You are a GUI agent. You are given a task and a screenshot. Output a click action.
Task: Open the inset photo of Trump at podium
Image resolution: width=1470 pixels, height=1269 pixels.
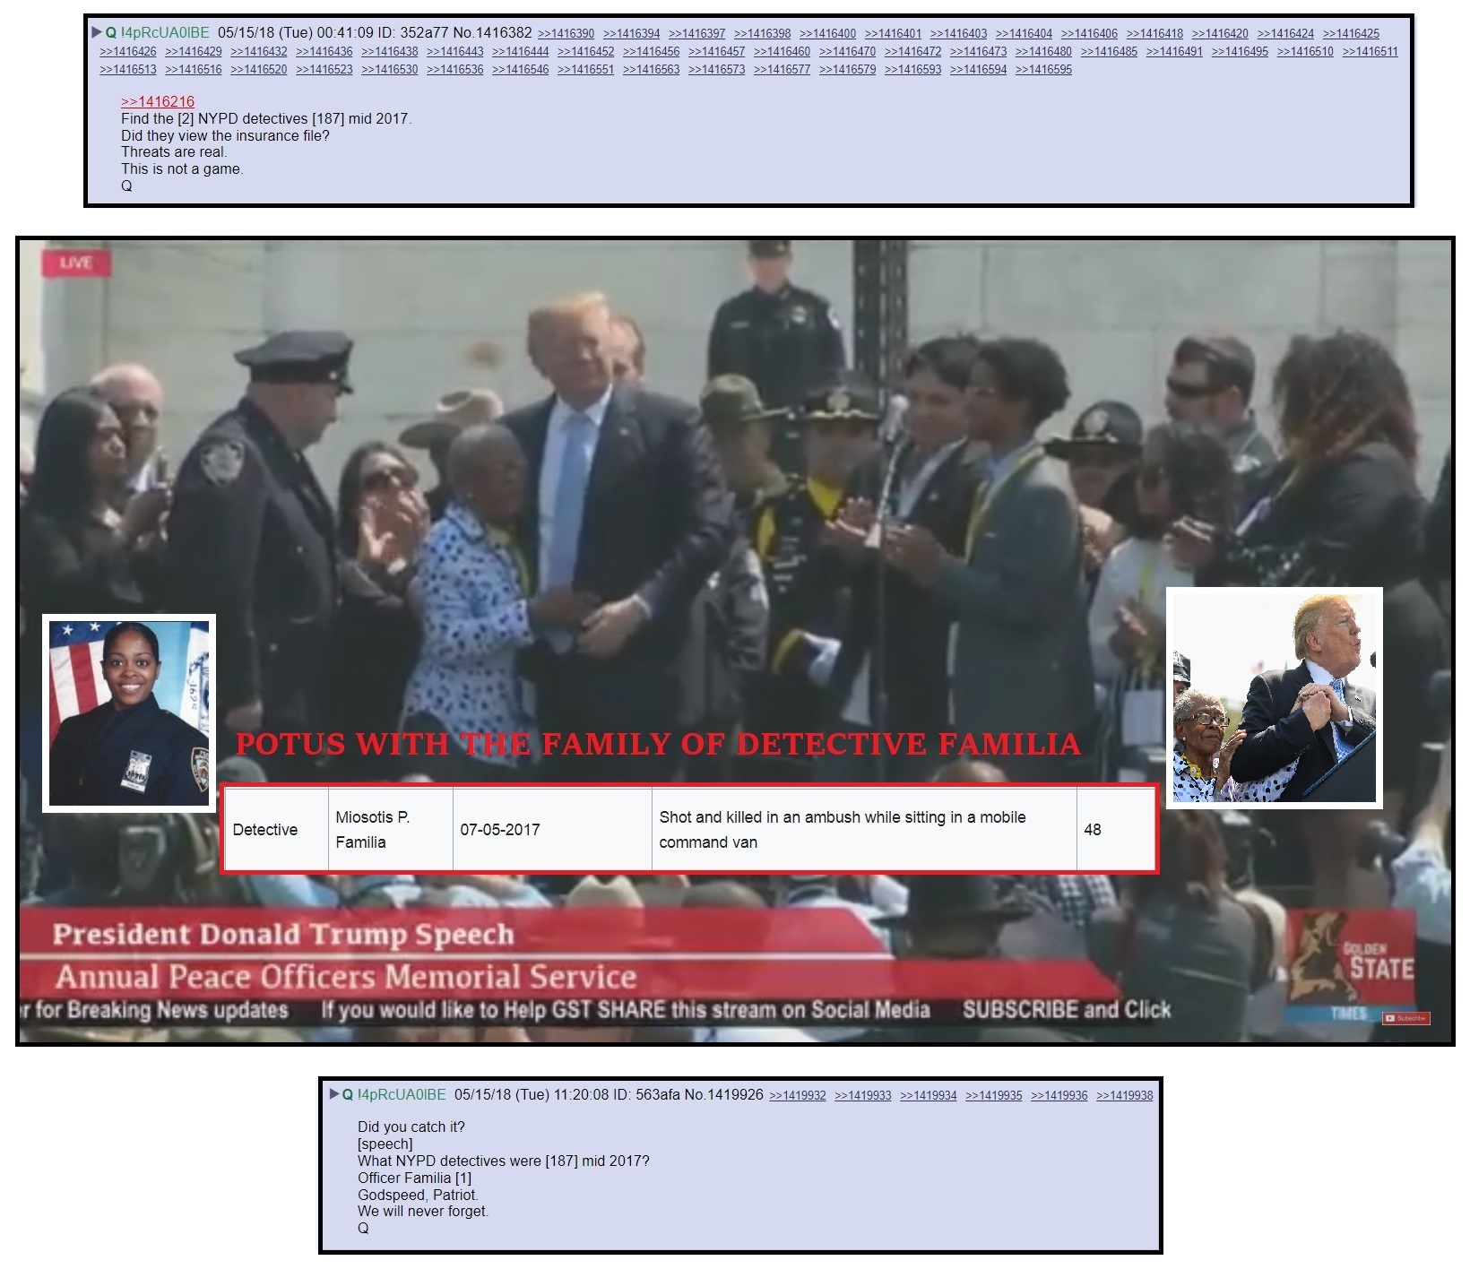pyautogui.click(x=1275, y=698)
